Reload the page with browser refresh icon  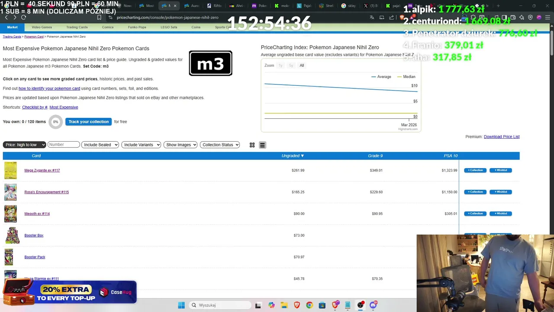click(23, 17)
